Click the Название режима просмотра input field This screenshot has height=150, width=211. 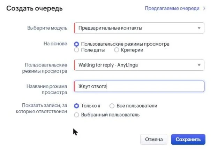point(139,86)
